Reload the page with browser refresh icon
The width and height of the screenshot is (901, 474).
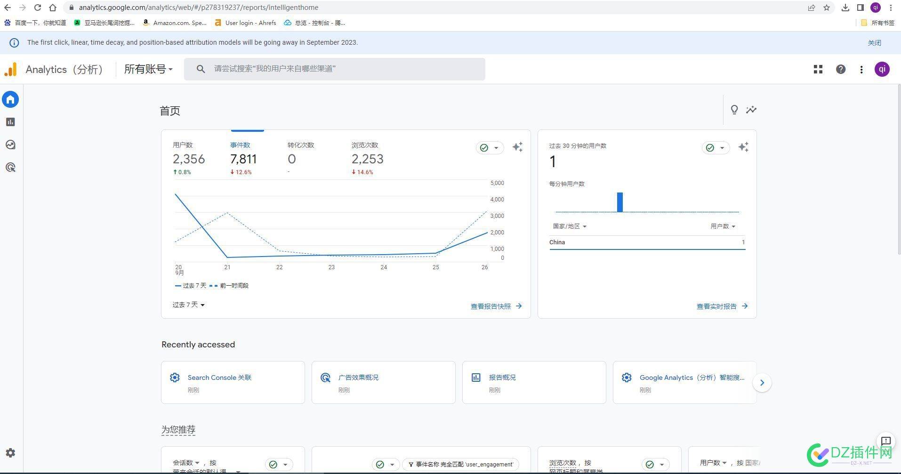coord(38,8)
